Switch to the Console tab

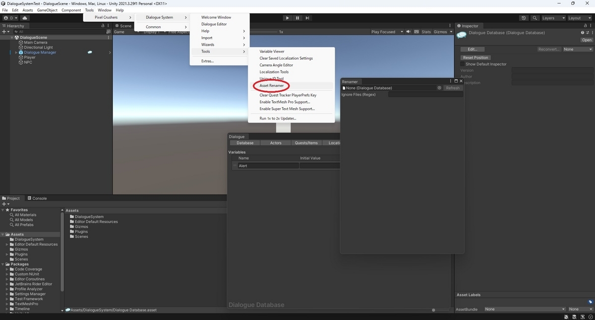[36, 198]
